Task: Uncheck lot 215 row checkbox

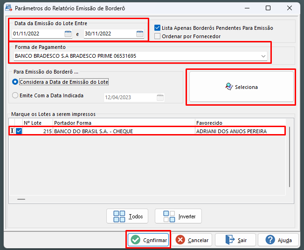Action: click(19, 131)
